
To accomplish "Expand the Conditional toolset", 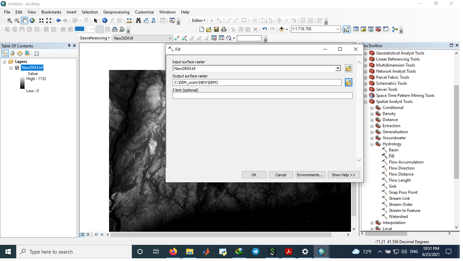I will (x=372, y=108).
